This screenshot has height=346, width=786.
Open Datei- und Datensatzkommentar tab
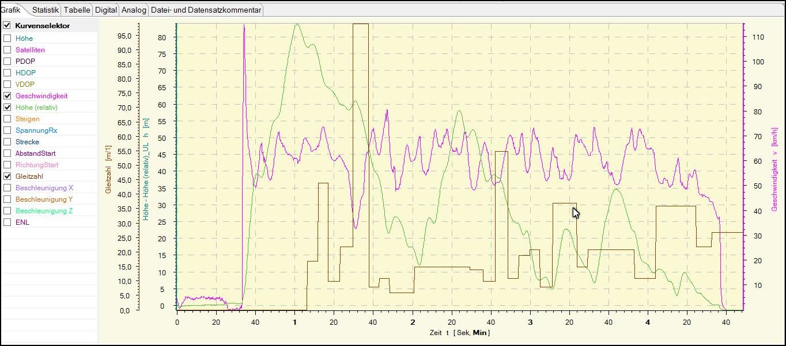tap(206, 10)
